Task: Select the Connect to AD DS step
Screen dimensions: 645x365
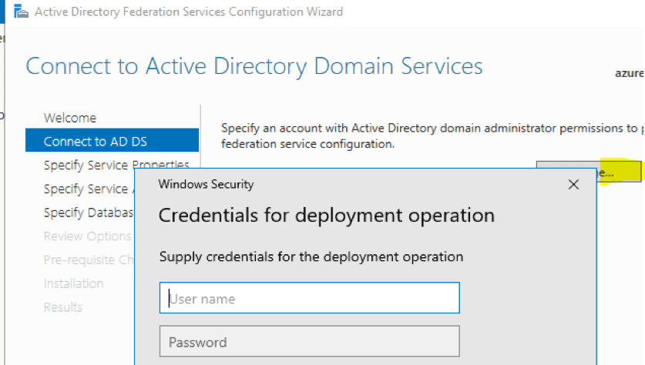Action: point(112,140)
